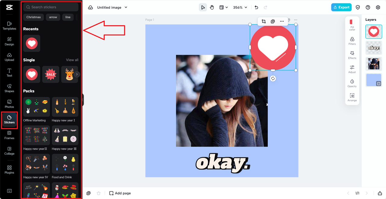The height and width of the screenshot is (199, 386).
Task: Click the Export button
Action: 341,8
